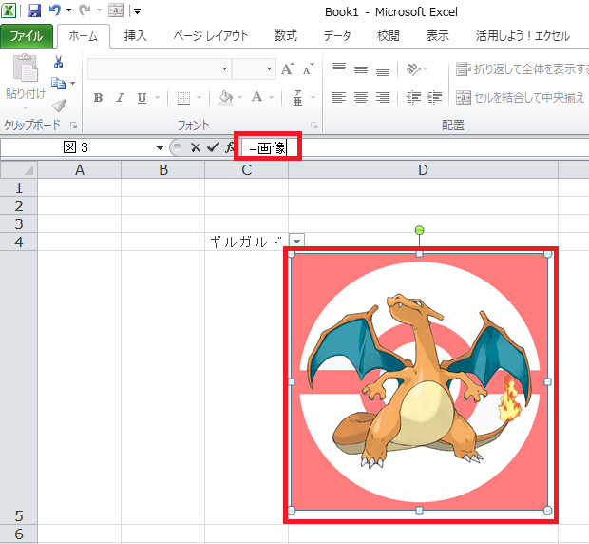Select column A header
This screenshot has height=544, width=589.
[x=79, y=170]
